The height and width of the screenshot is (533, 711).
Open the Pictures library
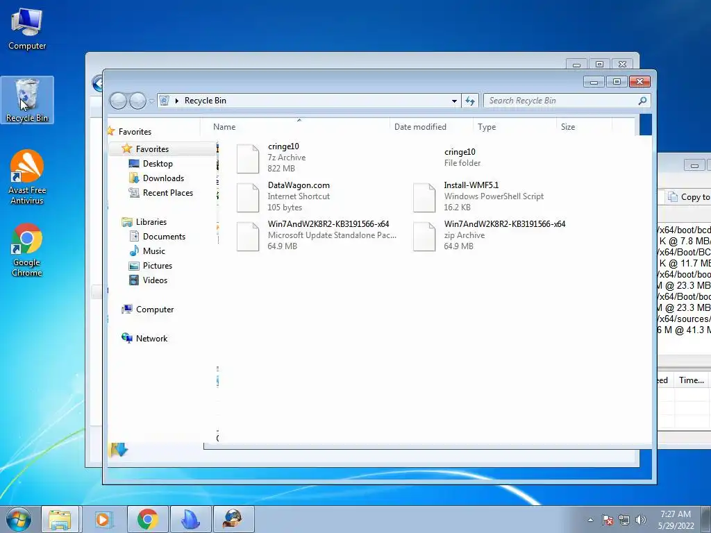[158, 266]
